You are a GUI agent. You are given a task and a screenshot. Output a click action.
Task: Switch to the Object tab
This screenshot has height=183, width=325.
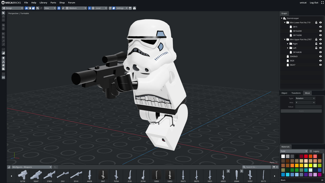pos(284,93)
